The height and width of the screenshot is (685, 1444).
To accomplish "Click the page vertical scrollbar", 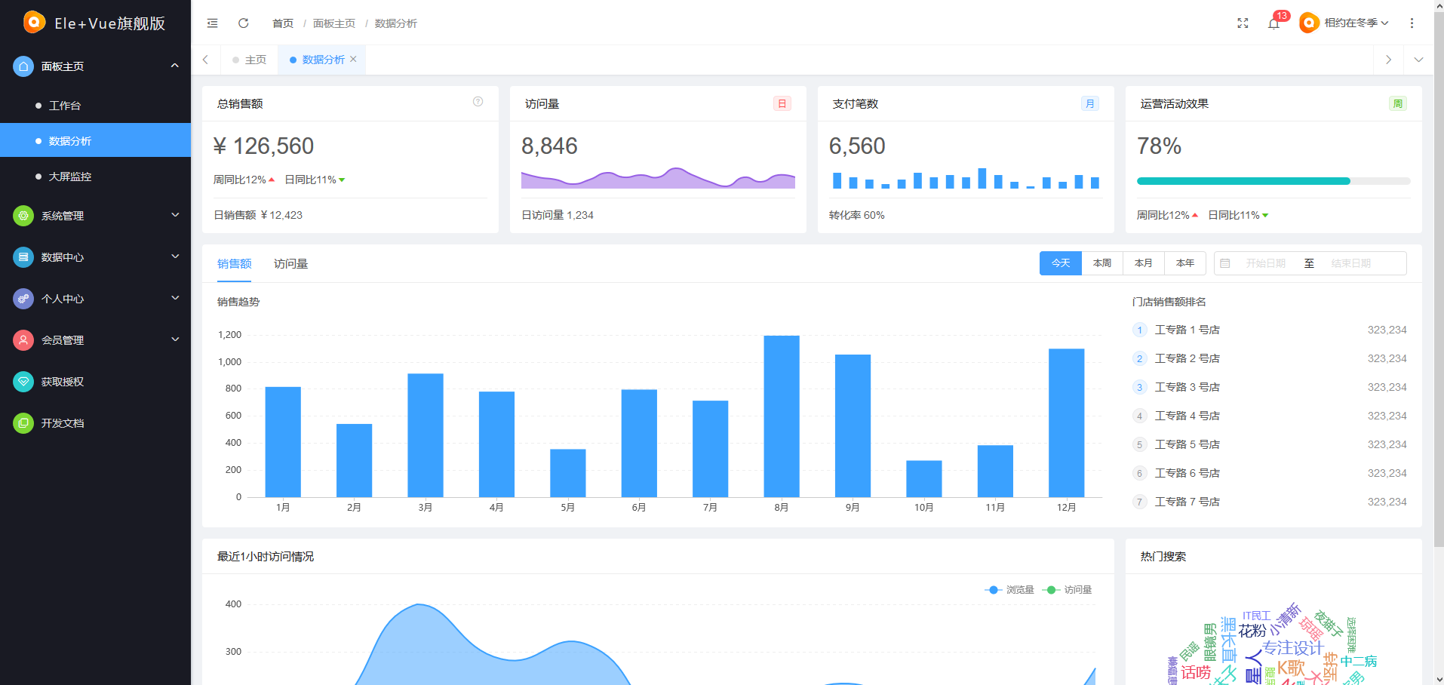I will pyautogui.click(x=1439, y=279).
